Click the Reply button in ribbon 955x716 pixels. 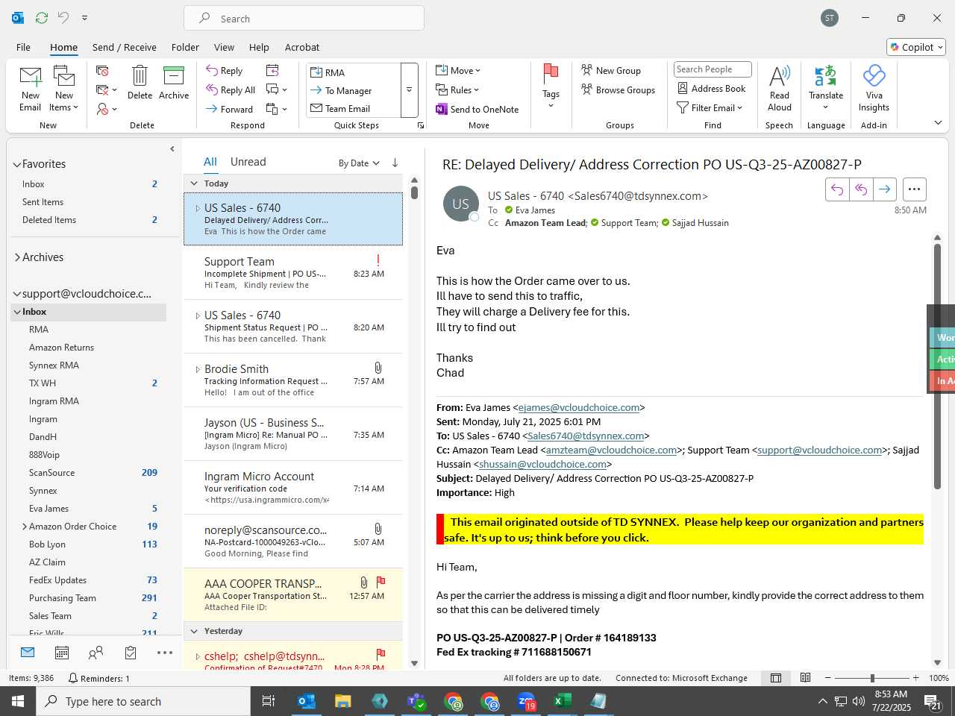coord(225,71)
